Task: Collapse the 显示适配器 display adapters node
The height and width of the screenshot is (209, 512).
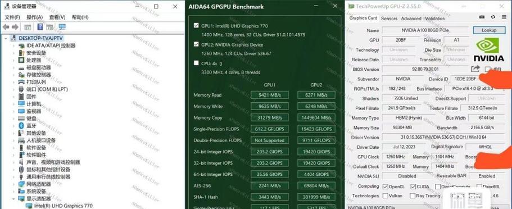Action: pos(13,198)
